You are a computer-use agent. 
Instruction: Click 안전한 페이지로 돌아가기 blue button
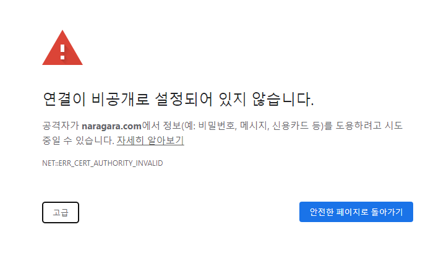click(x=356, y=212)
